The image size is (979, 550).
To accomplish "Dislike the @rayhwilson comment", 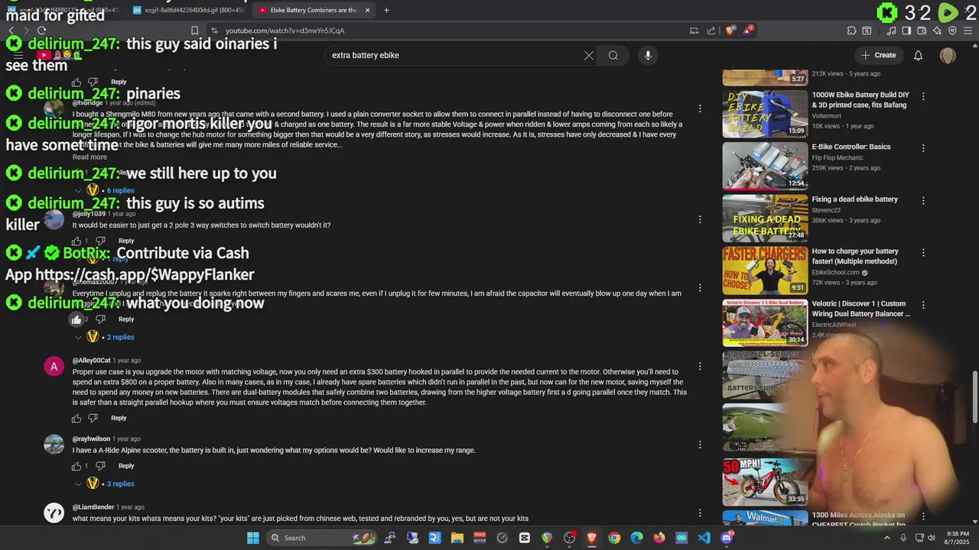I will [100, 466].
